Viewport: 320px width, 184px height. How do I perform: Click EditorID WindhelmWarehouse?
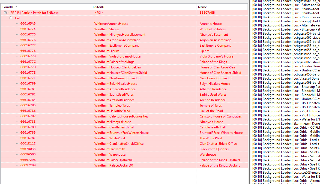pyautogui.click(x=110, y=155)
